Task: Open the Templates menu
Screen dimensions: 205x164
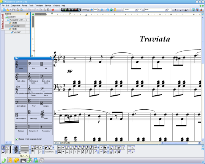Action: point(39,6)
